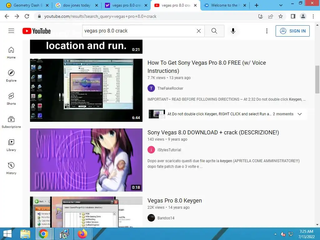Image resolution: width=320 pixels, height=240 pixels.
Task: Open the Vegas Pro 8.0 Keygen thumbnail
Action: point(86,212)
